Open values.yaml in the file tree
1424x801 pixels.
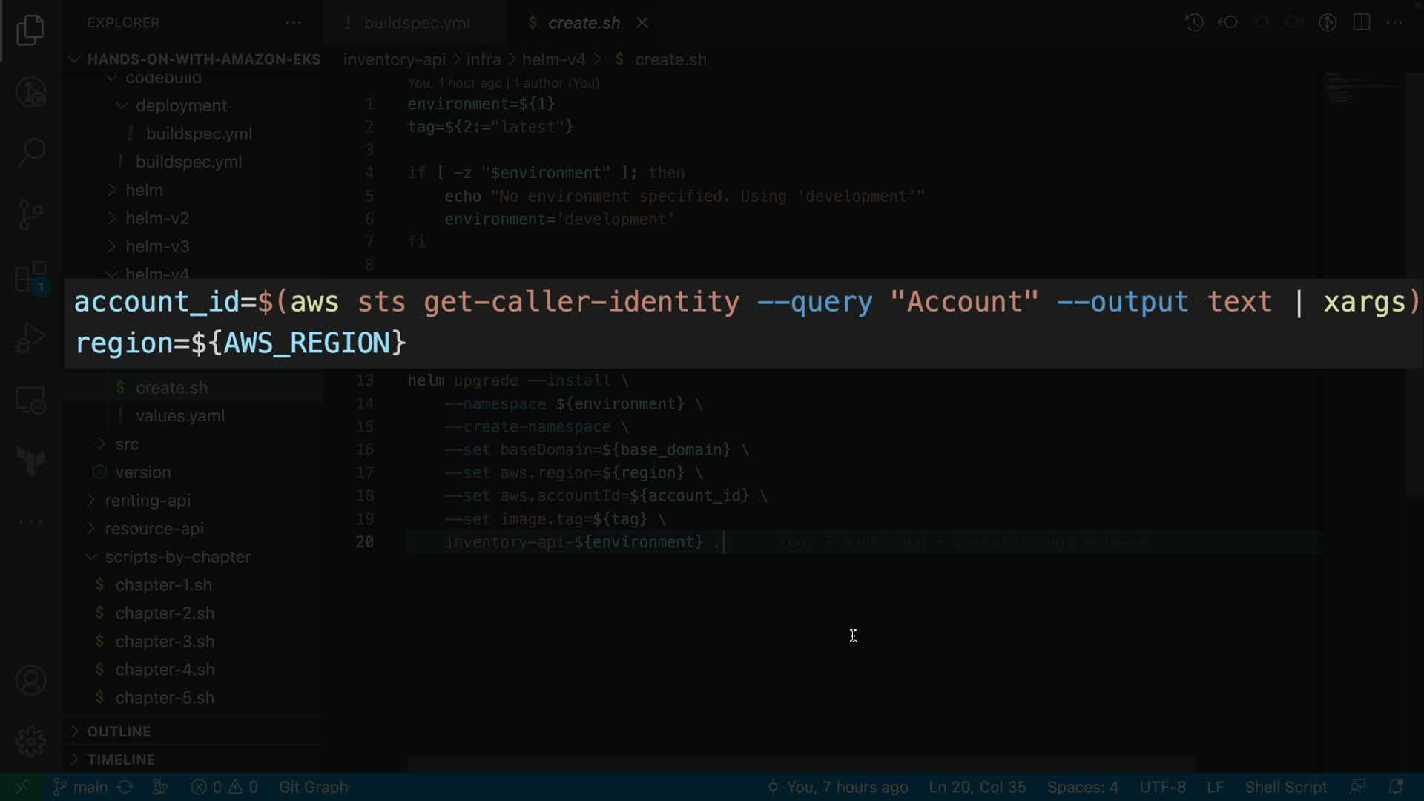click(x=179, y=416)
